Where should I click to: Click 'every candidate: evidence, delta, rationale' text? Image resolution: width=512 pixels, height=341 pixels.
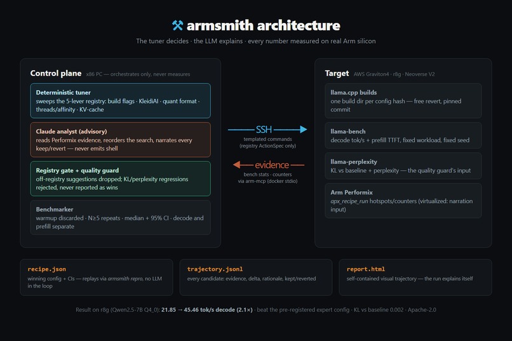point(252,279)
